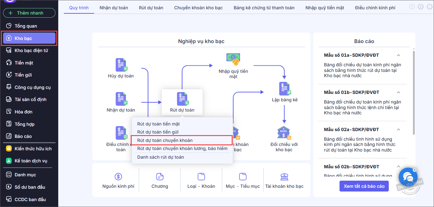Screen dimensions: 434x207
Task: Switch to the Chuyển khoản kho bạc tab
Action: click(198, 8)
